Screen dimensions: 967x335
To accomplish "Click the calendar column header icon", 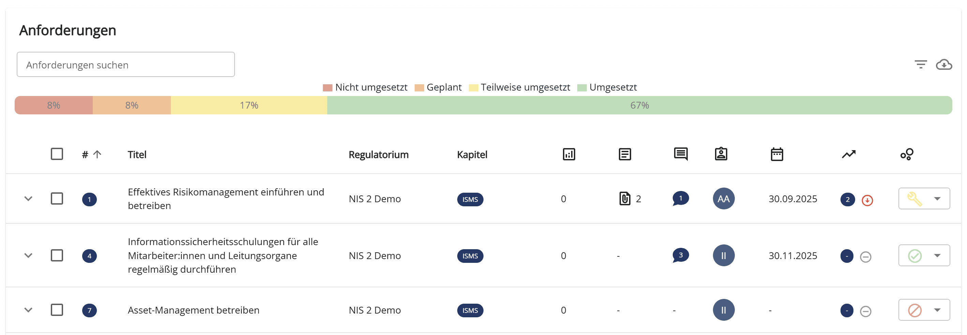I will (777, 154).
